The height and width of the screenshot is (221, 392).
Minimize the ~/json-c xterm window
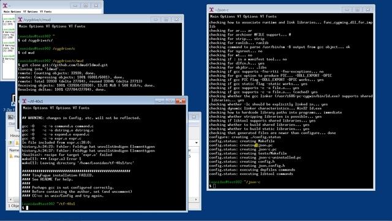347,10
